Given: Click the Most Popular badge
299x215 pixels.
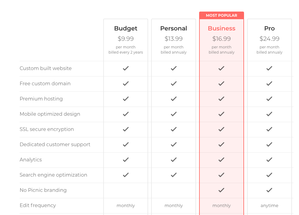Looking at the screenshot, I should pyautogui.click(x=221, y=16).
